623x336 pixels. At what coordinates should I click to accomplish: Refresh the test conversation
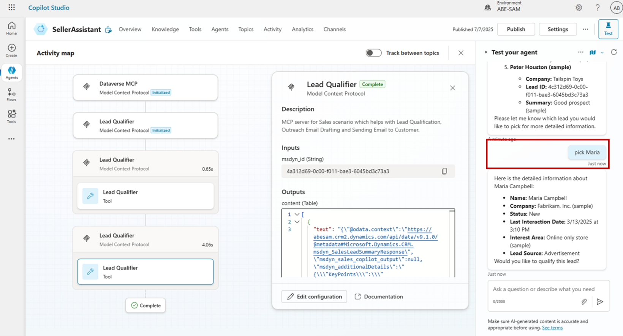pyautogui.click(x=614, y=52)
